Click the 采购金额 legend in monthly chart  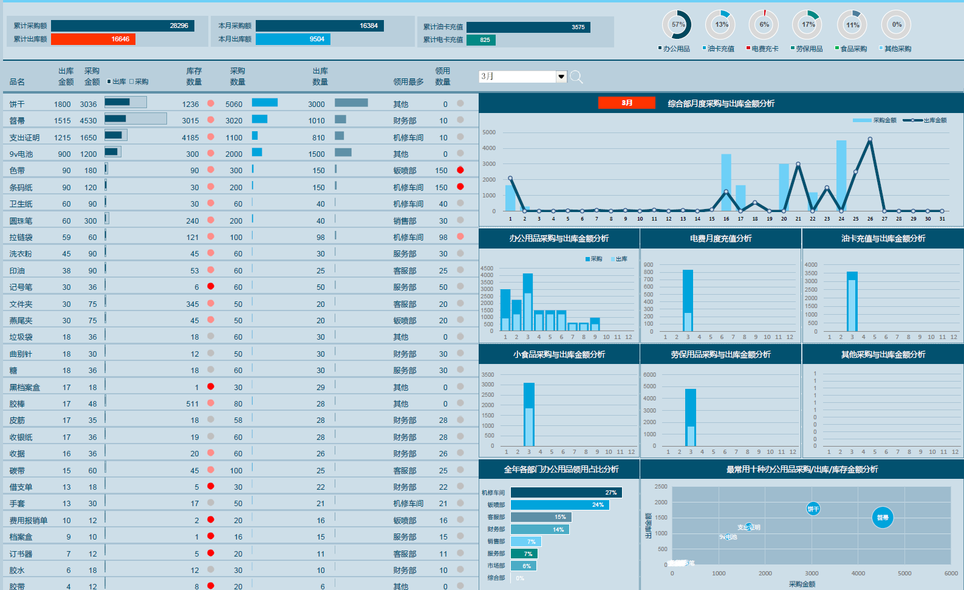click(x=875, y=120)
